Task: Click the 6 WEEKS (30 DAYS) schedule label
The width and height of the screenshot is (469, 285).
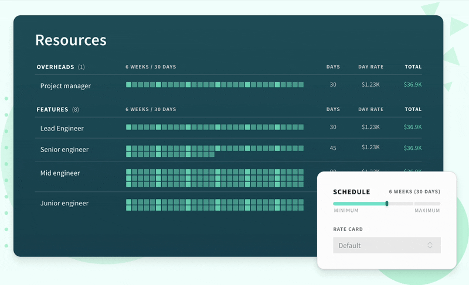Action: click(414, 192)
